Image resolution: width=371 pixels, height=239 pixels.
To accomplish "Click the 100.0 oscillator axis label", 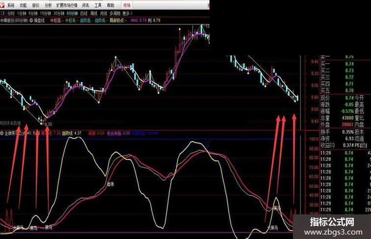I will coord(314,139).
